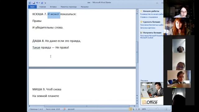Click the Получение бесплатных шаблонов link
The image size is (199, 112).
(x=152, y=25)
